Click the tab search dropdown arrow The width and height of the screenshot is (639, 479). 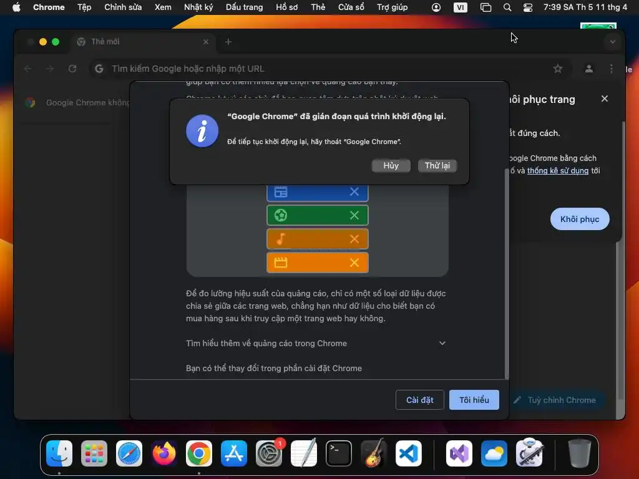tap(613, 42)
